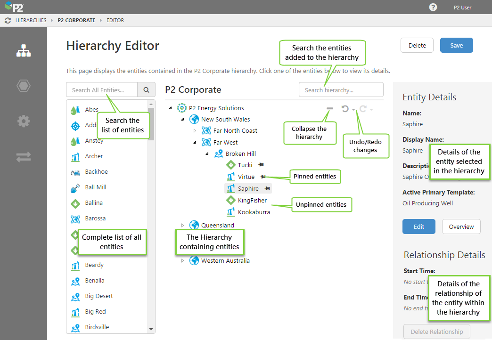The height and width of the screenshot is (340, 492).
Task: Click the Edit entity button
Action: pos(418,227)
